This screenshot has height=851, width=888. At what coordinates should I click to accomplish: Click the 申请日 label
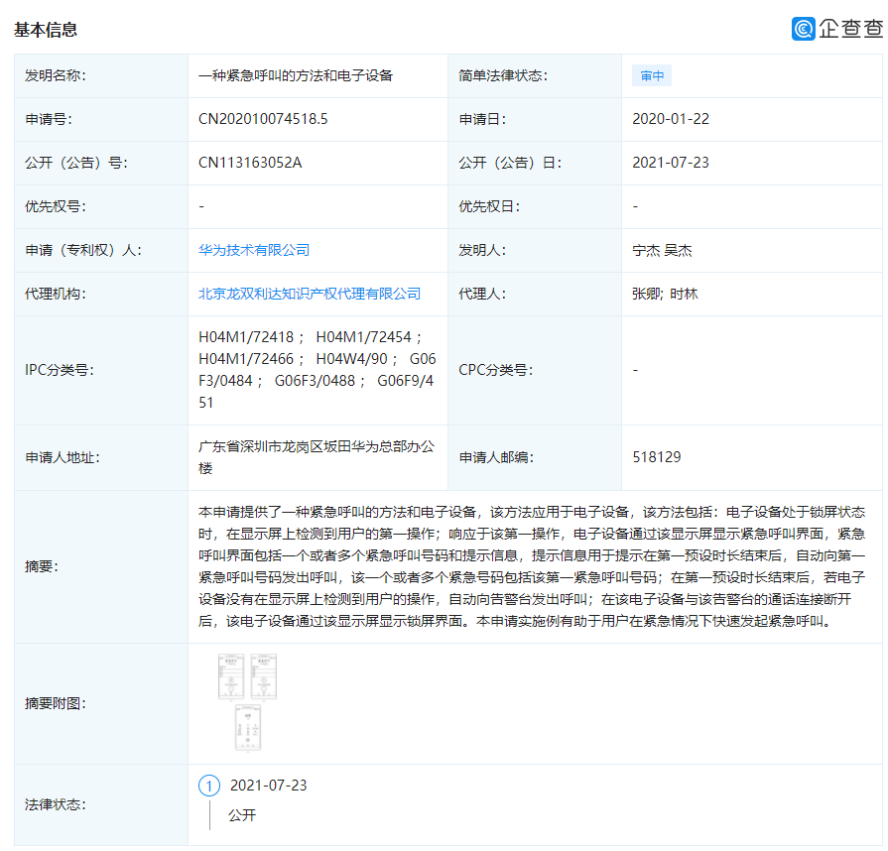click(x=482, y=119)
